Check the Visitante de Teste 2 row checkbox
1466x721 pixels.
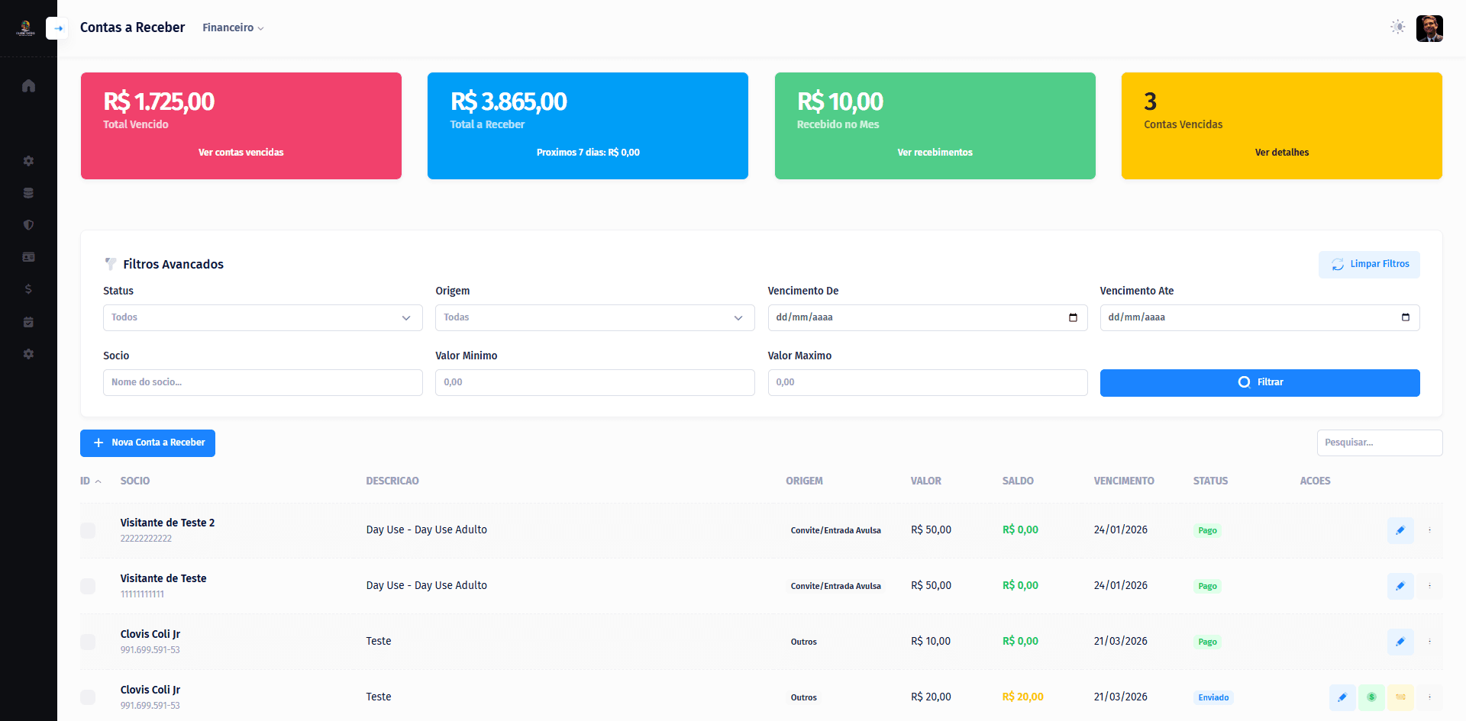[x=88, y=530]
